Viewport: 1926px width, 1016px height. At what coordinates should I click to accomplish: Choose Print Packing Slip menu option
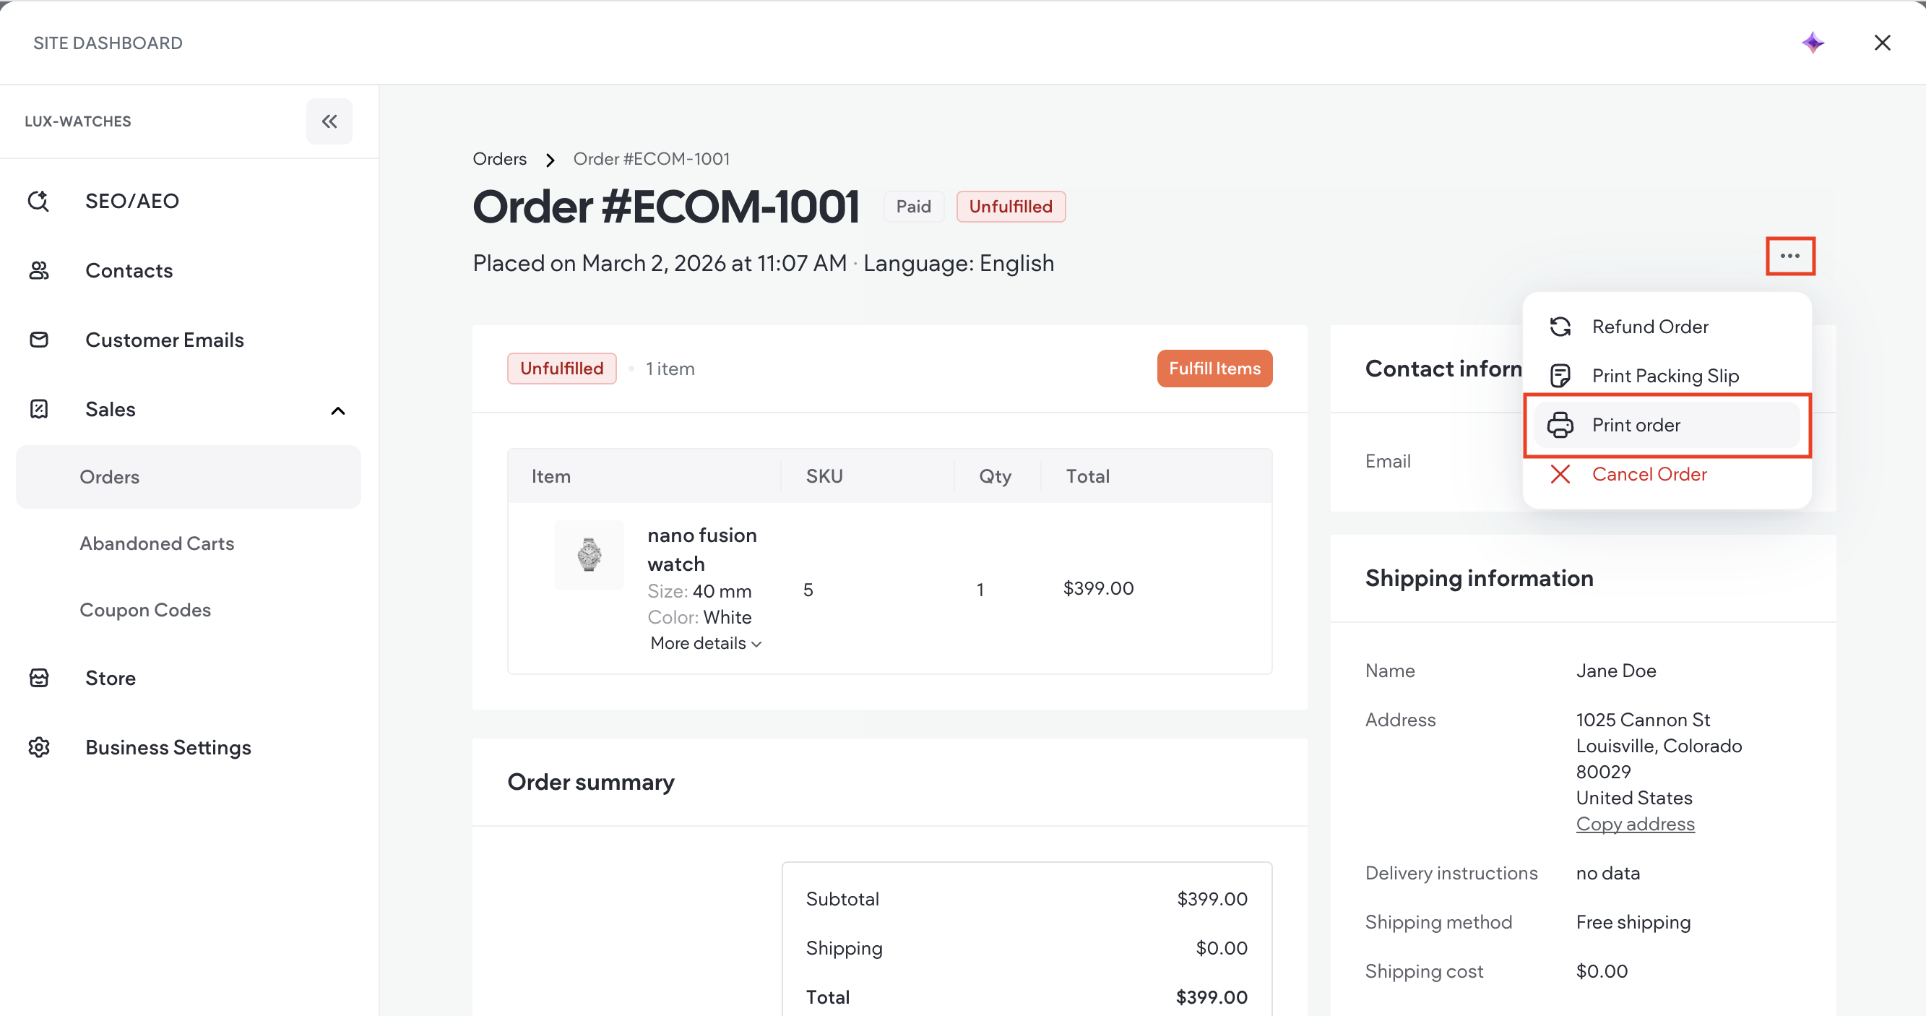[1665, 376]
